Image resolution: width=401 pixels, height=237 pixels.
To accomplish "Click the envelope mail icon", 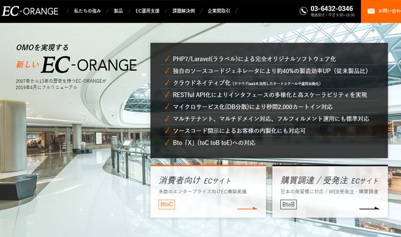I will point(371,11).
